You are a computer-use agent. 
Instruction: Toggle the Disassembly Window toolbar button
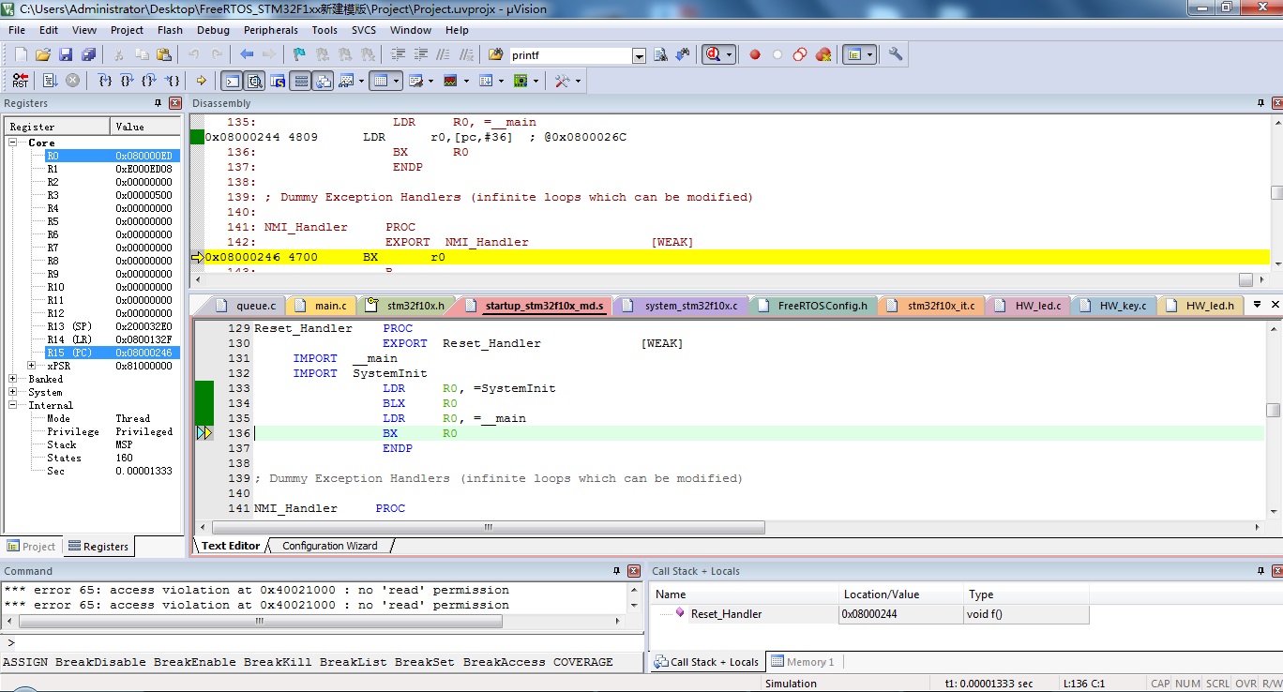(x=254, y=81)
